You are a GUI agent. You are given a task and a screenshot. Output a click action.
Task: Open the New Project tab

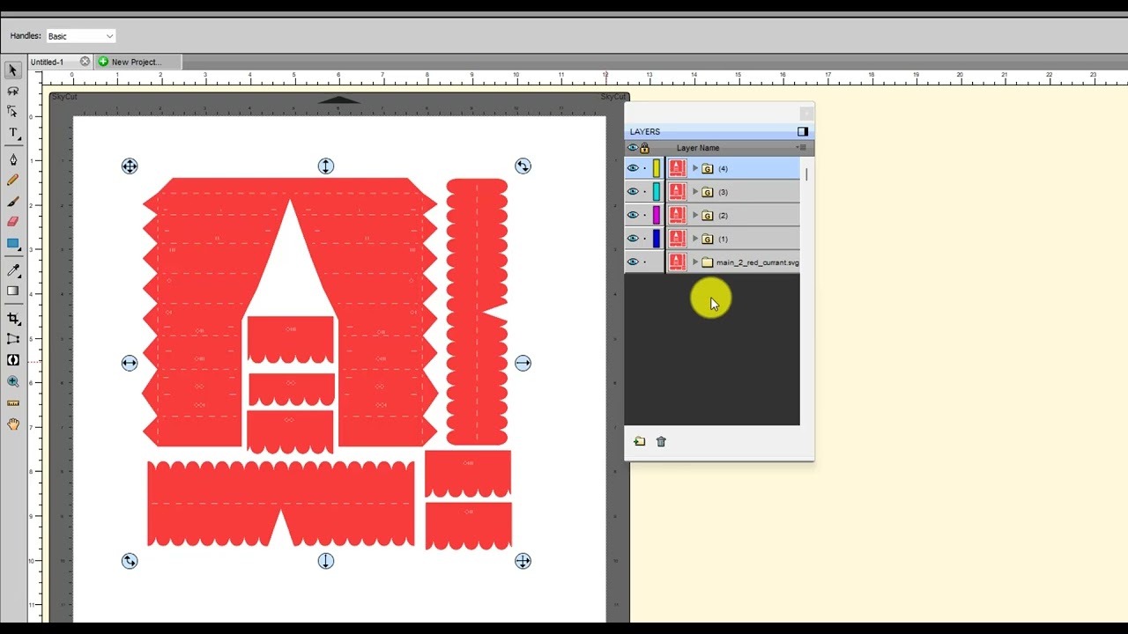pos(137,62)
